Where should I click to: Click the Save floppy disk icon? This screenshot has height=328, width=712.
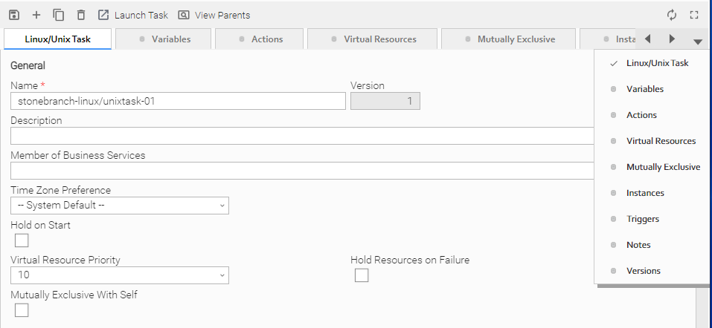14,15
